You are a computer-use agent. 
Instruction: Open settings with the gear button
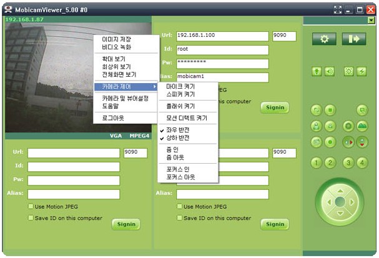[x=324, y=39]
